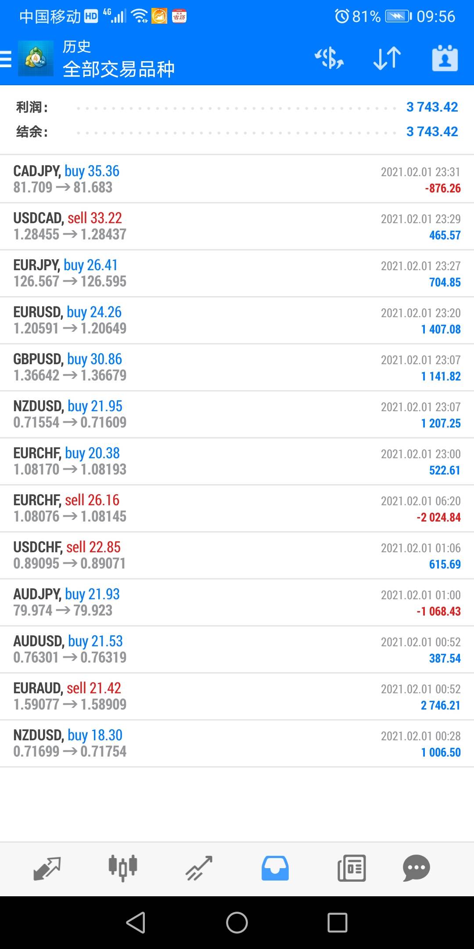Open the hamburger side menu
The image size is (474, 949).
[x=6, y=58]
